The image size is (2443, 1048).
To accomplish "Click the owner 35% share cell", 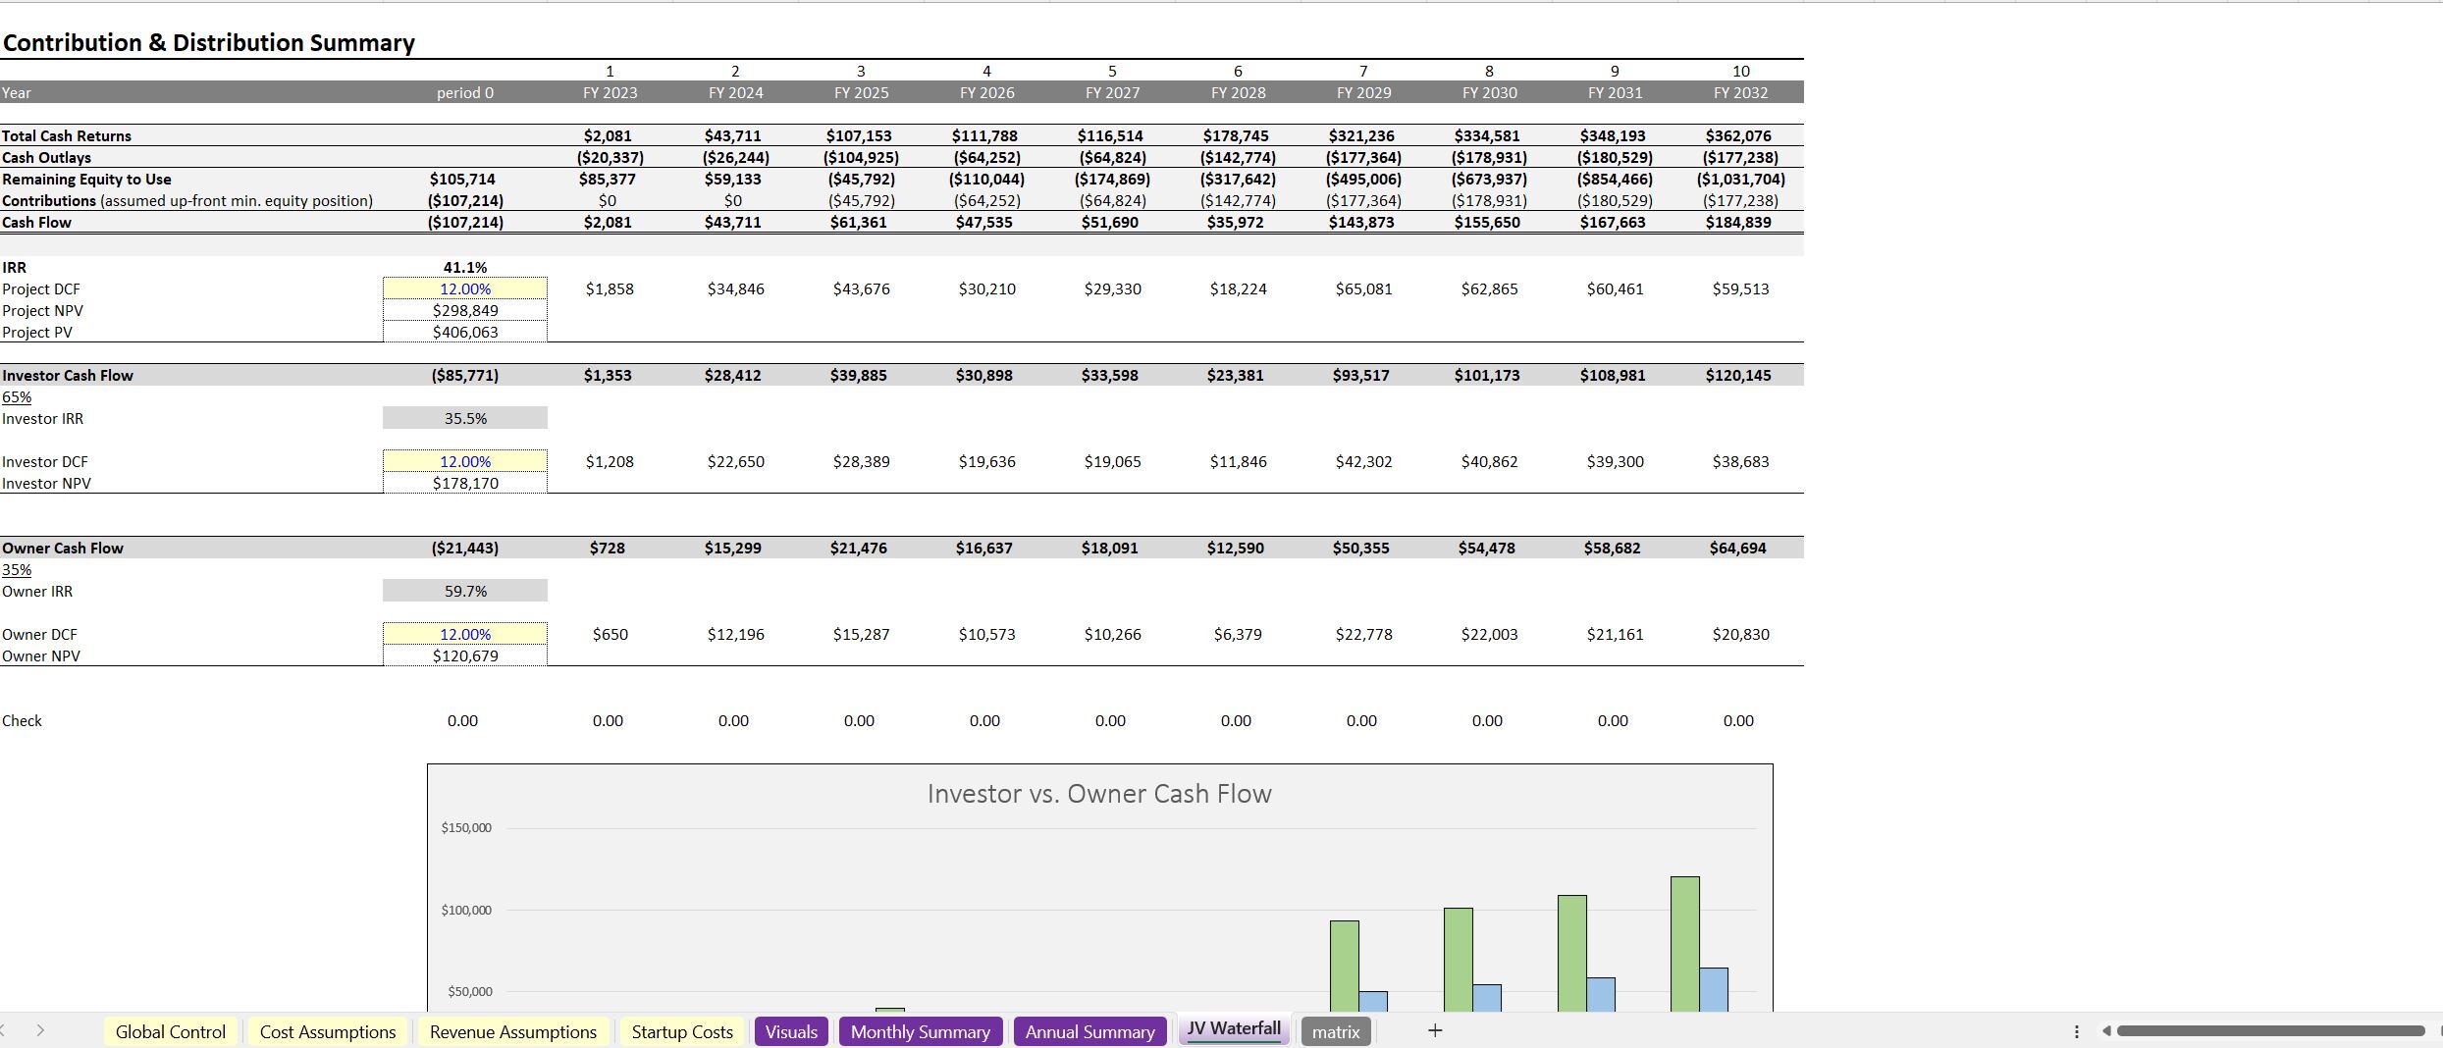I will point(17,569).
